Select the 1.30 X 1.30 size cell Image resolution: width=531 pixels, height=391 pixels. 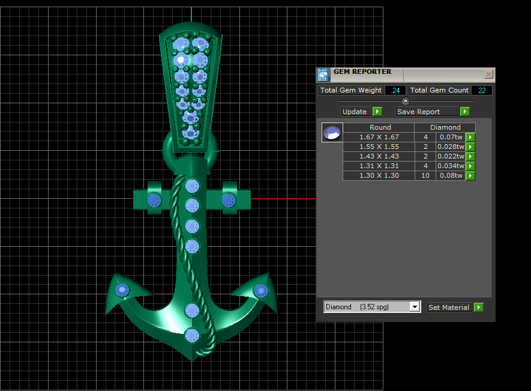pyautogui.click(x=379, y=175)
